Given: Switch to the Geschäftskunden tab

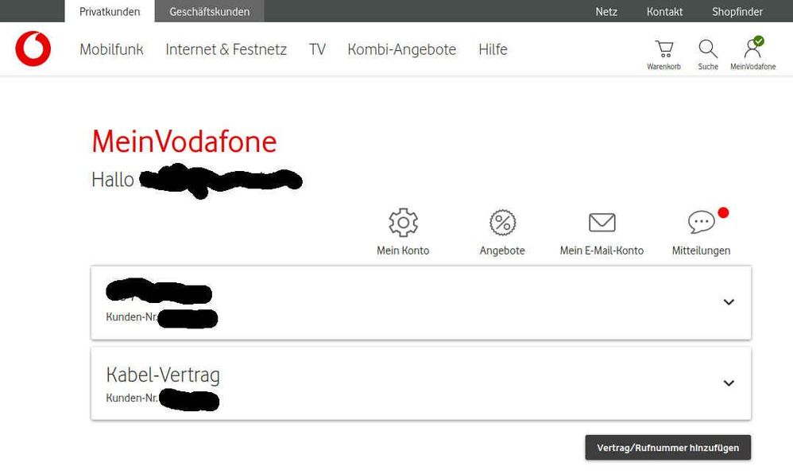Looking at the screenshot, I should tap(210, 11).
